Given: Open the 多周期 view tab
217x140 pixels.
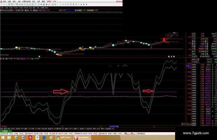Looking at the screenshot, I should [x=42, y=8].
